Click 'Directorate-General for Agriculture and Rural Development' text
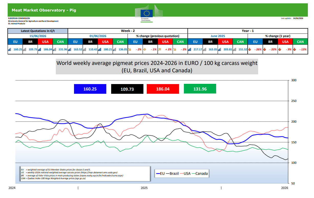This screenshot has height=198, width=314. (33, 21)
